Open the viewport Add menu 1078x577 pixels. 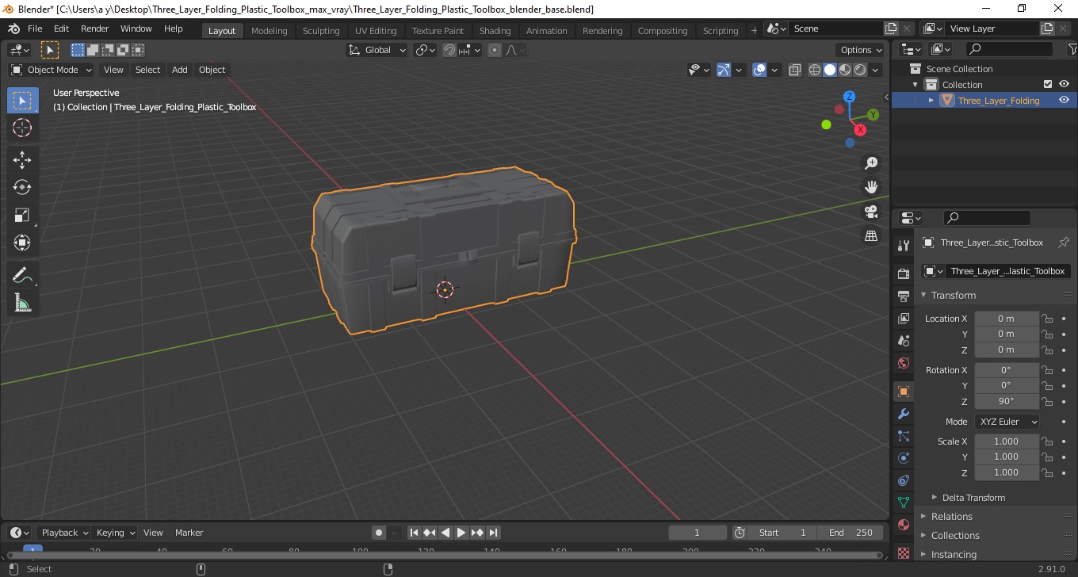(x=180, y=70)
